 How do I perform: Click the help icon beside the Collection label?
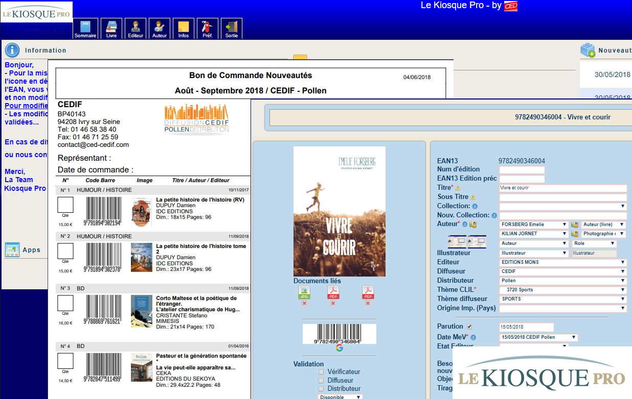475,206
